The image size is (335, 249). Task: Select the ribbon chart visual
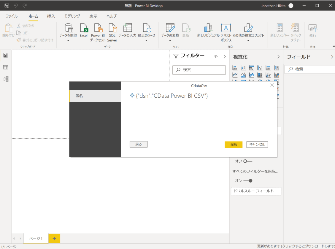277,75
